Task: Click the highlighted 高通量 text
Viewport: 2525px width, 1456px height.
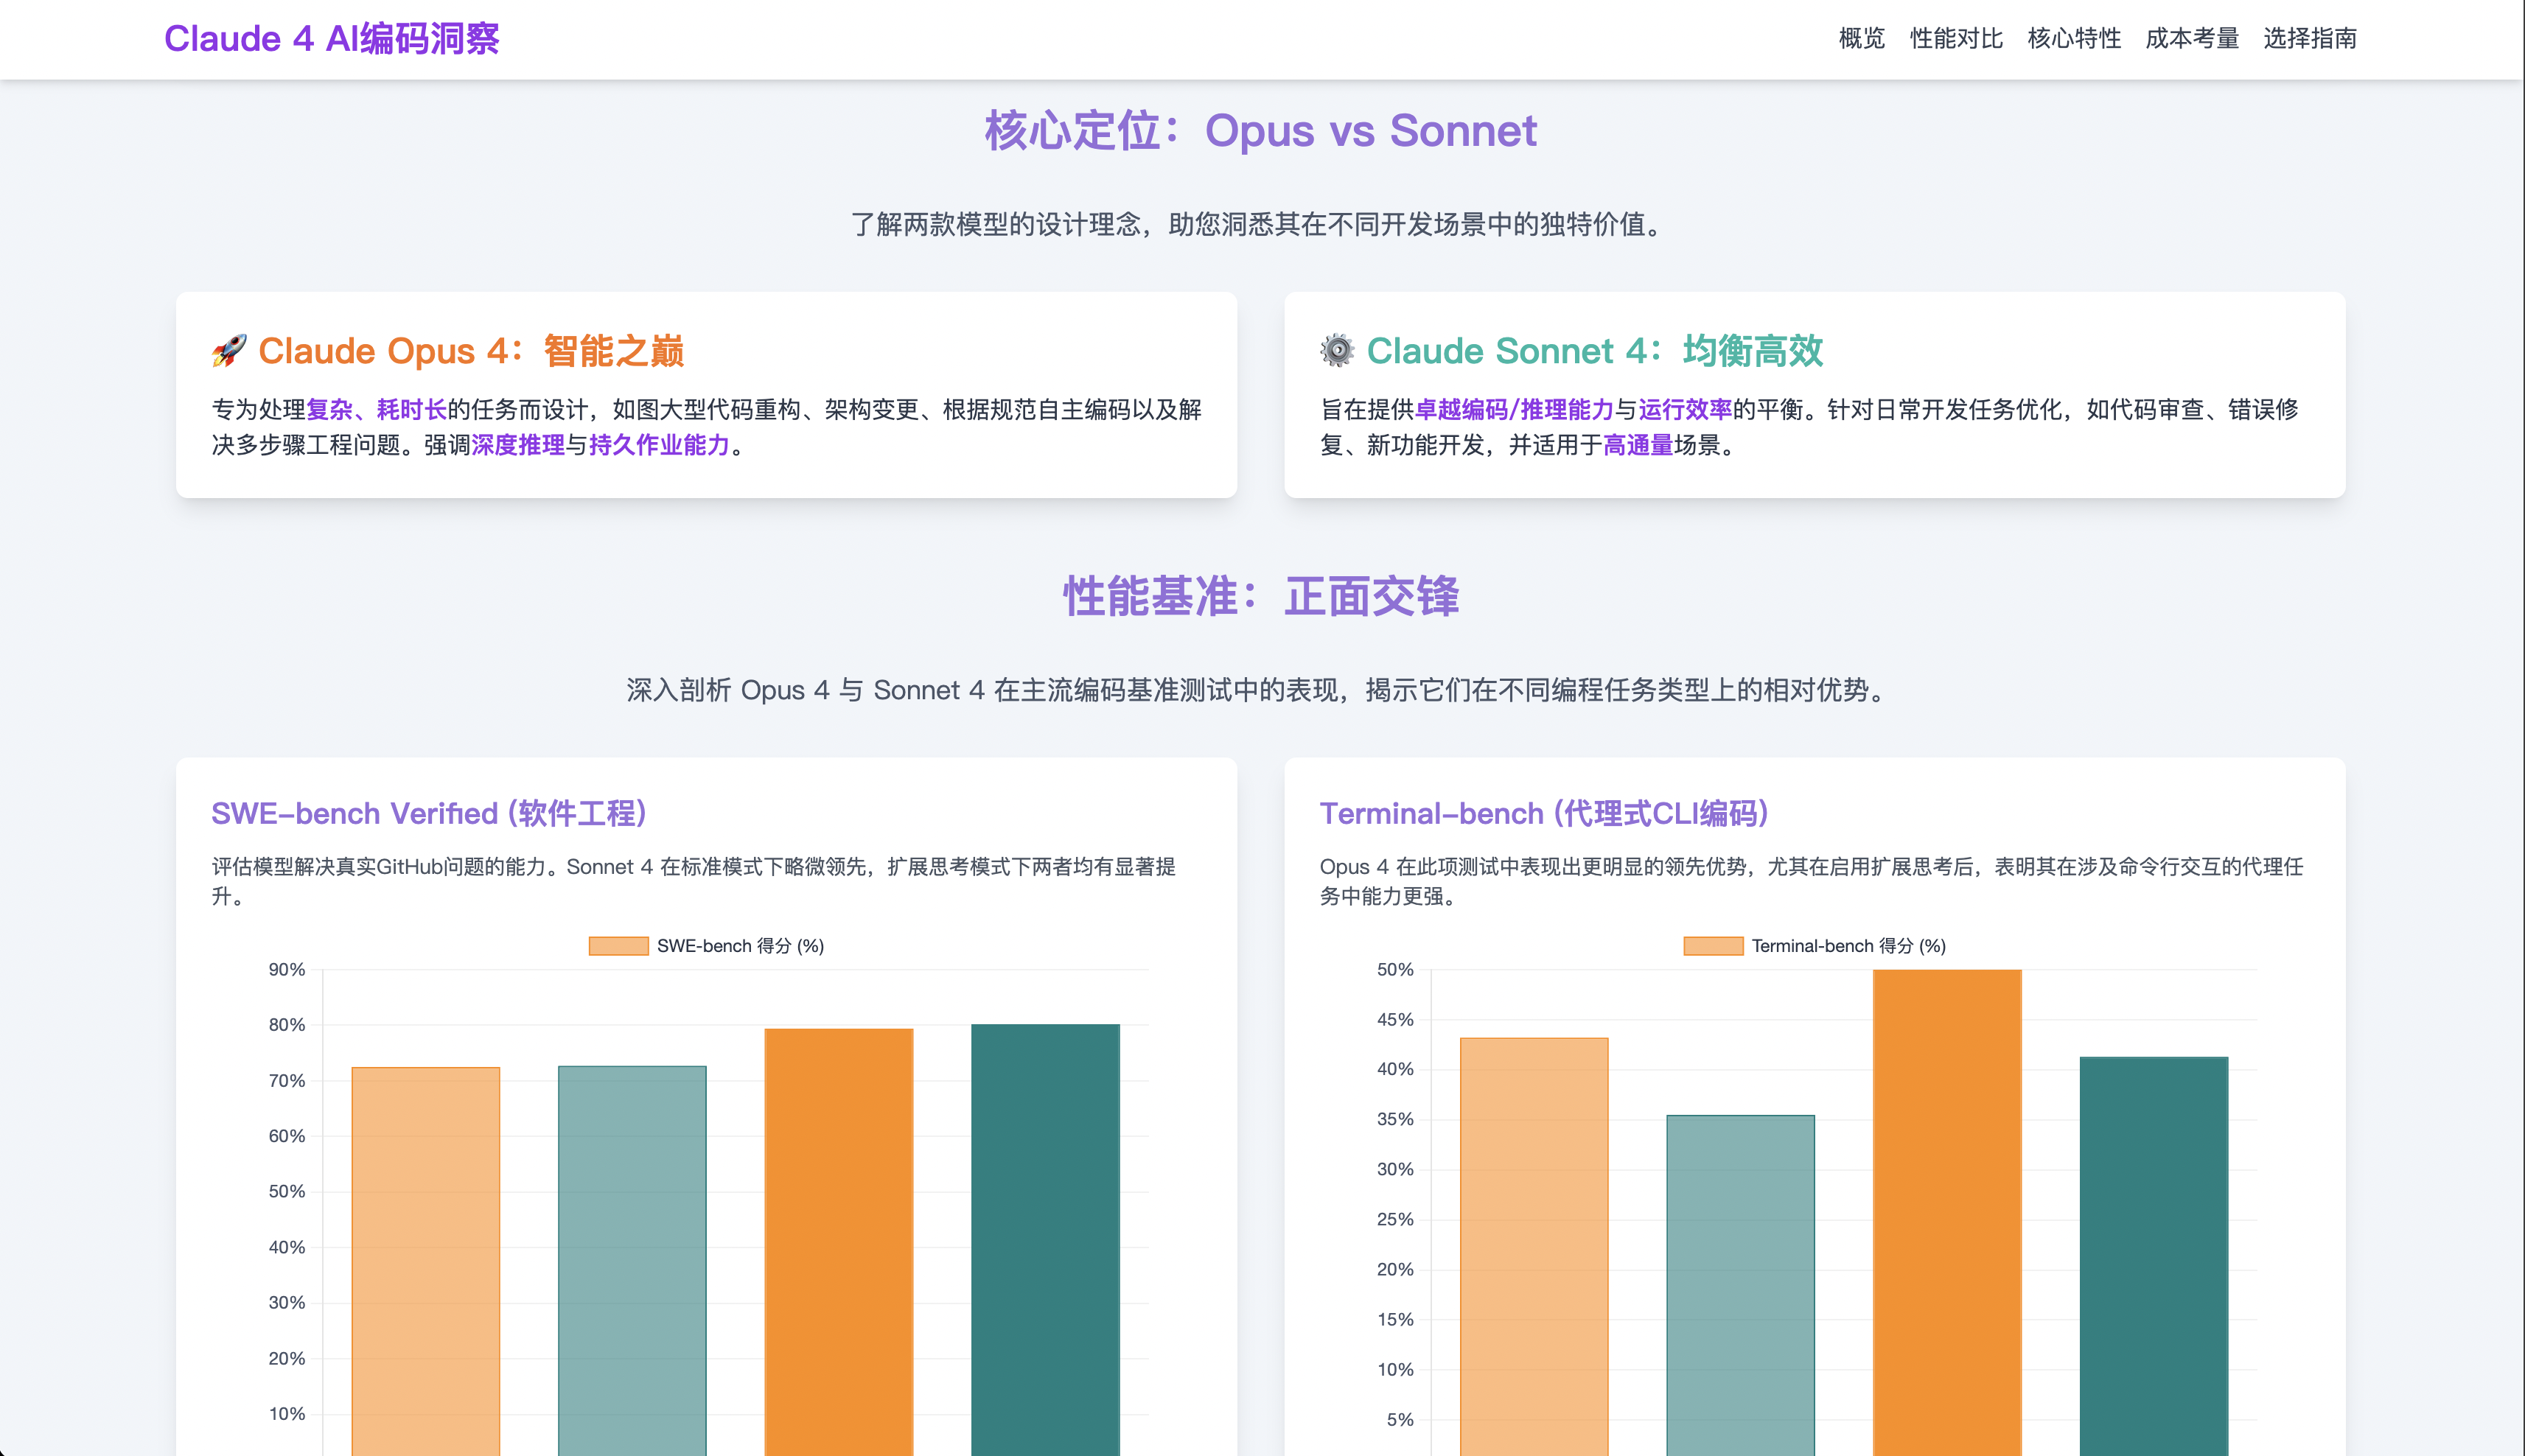Action: [x=1638, y=445]
